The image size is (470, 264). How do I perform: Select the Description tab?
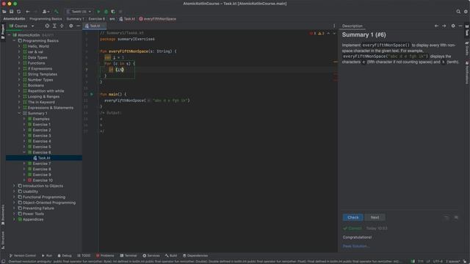click(352, 26)
